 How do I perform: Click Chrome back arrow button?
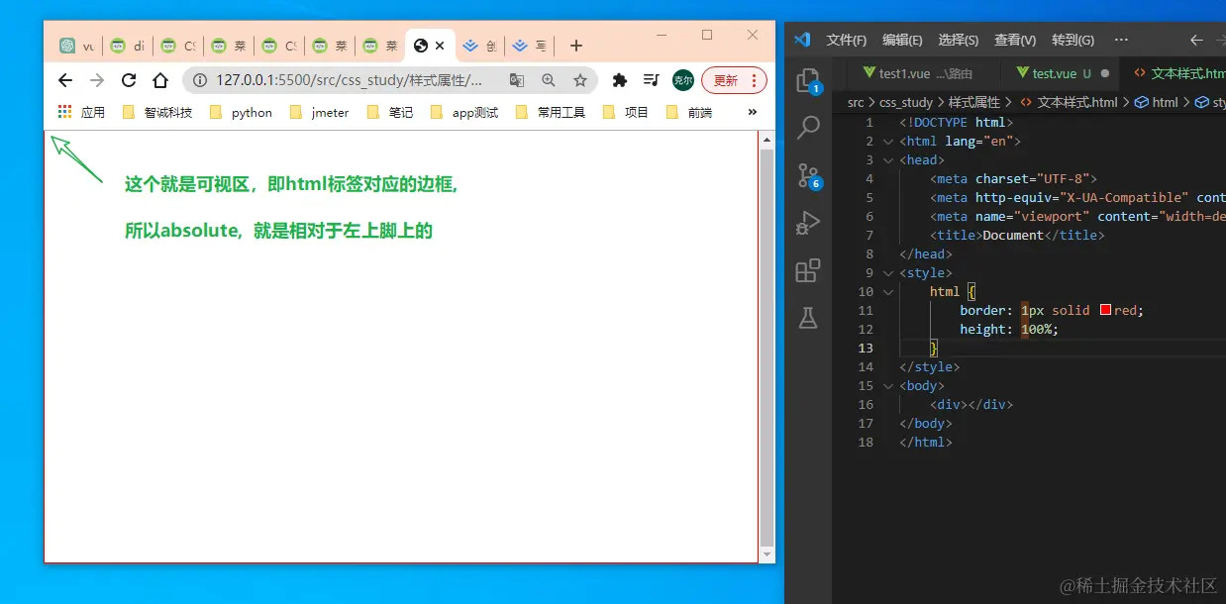point(65,80)
